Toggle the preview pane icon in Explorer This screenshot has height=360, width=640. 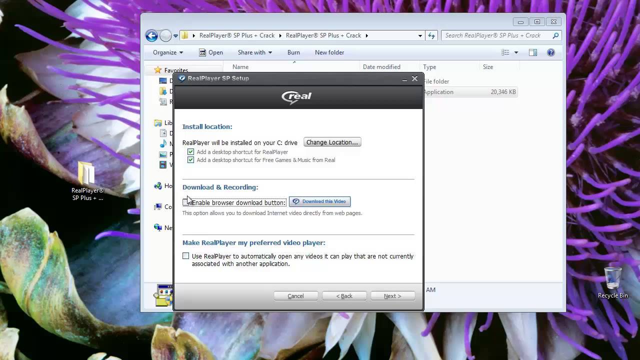pyautogui.click(x=533, y=52)
